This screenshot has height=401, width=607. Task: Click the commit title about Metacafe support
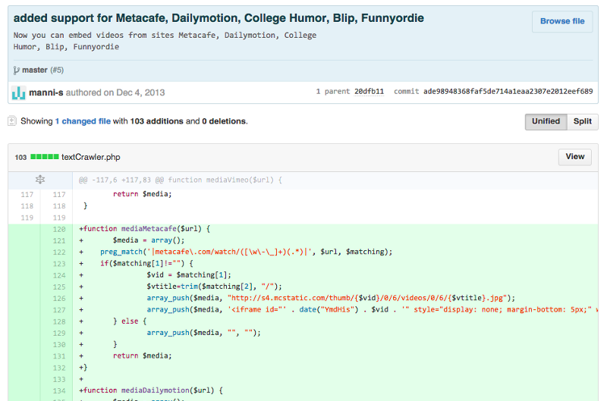tap(219, 18)
